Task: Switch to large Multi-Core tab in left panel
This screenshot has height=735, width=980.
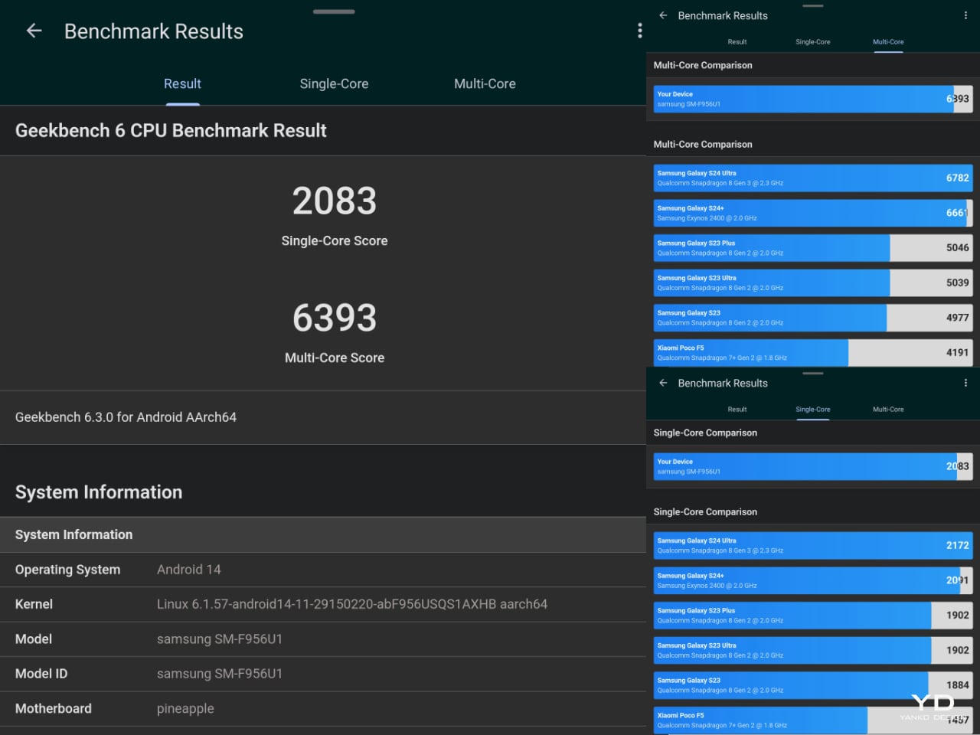Action: tap(485, 84)
